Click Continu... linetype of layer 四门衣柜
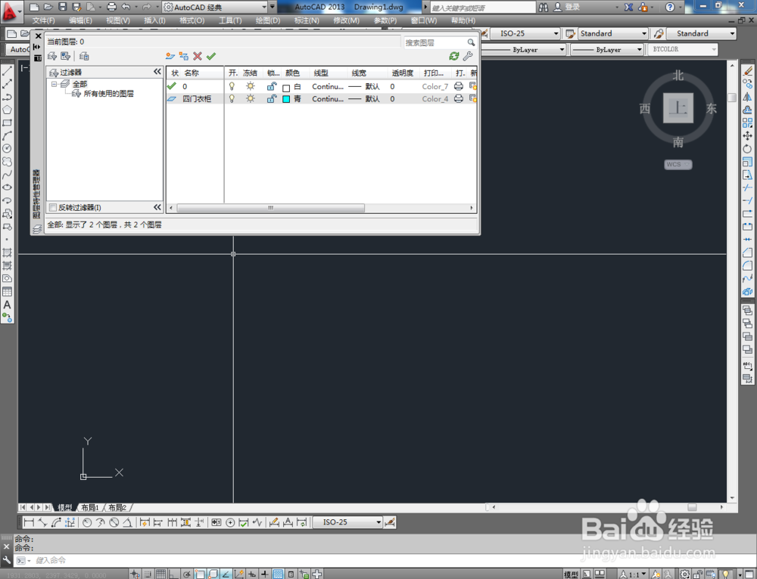This screenshot has height=579, width=757. (x=328, y=99)
